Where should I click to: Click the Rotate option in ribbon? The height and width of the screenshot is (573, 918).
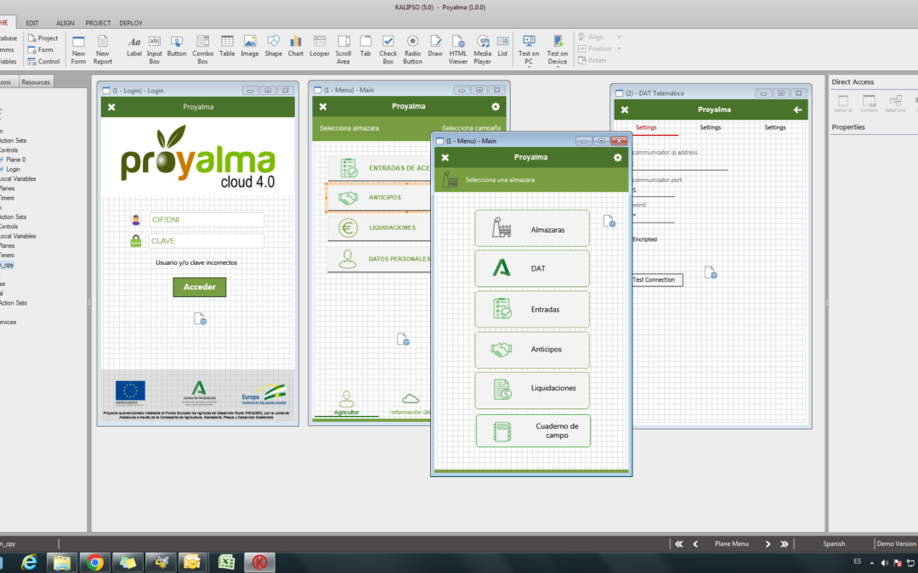tap(592, 60)
